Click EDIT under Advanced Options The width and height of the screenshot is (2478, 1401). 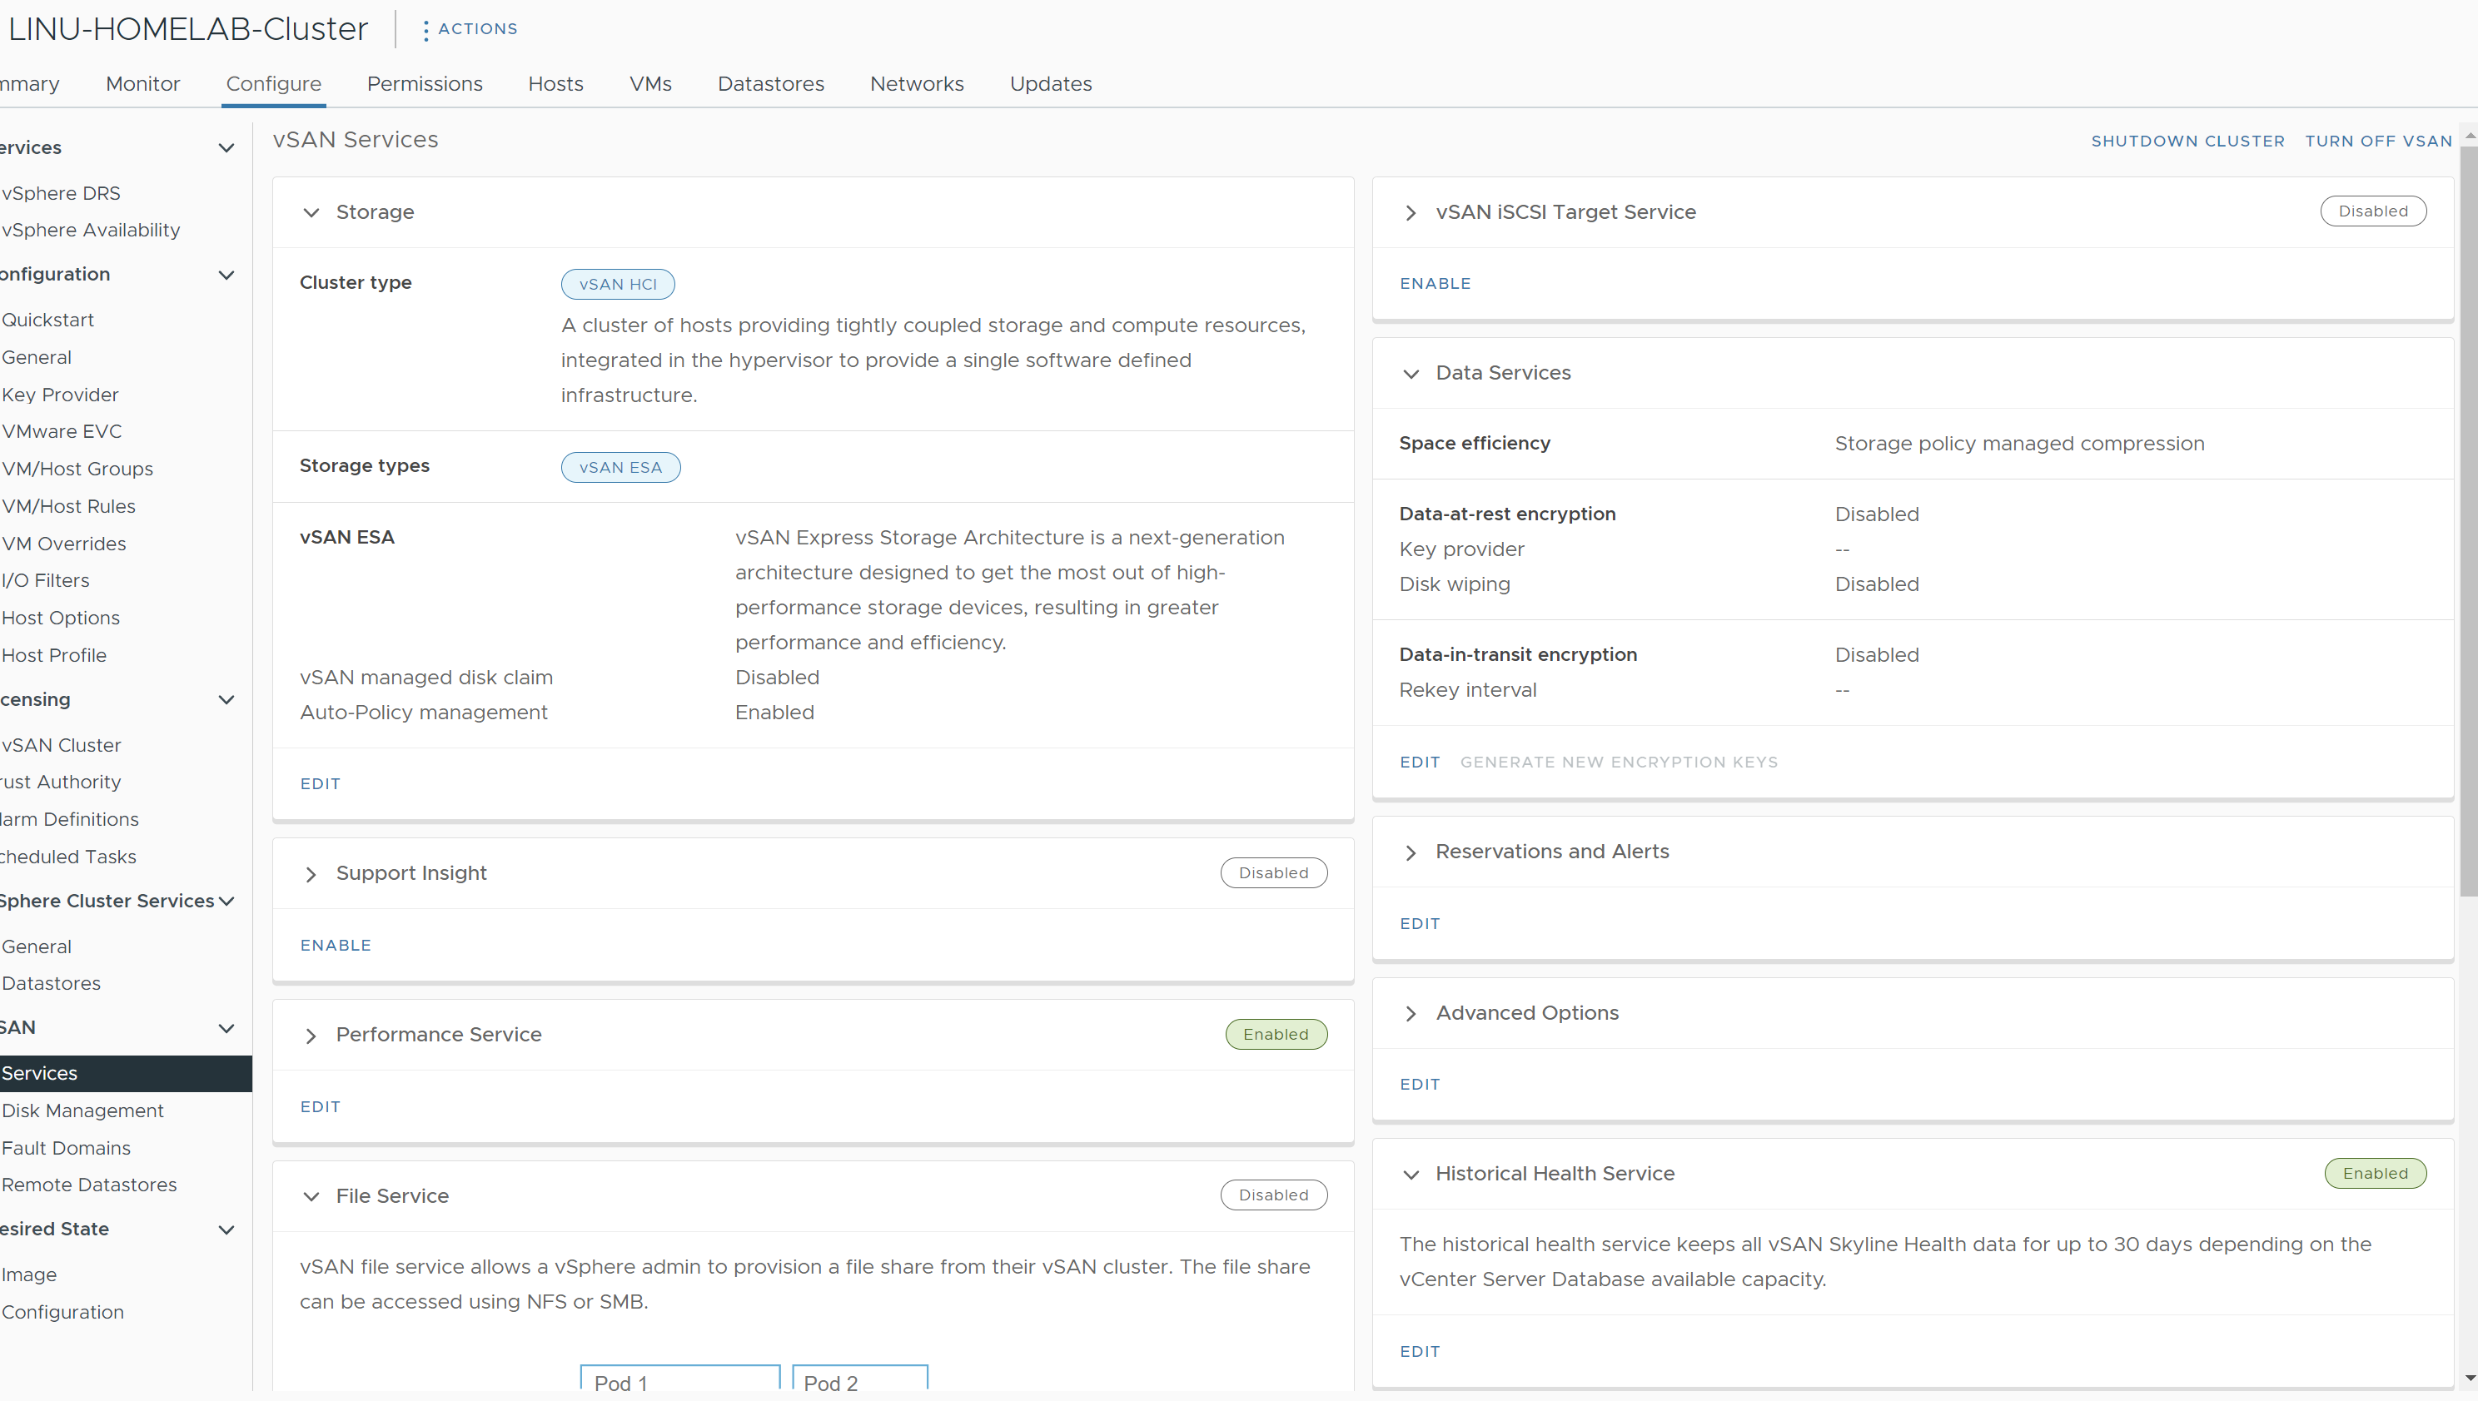[x=1420, y=1085]
